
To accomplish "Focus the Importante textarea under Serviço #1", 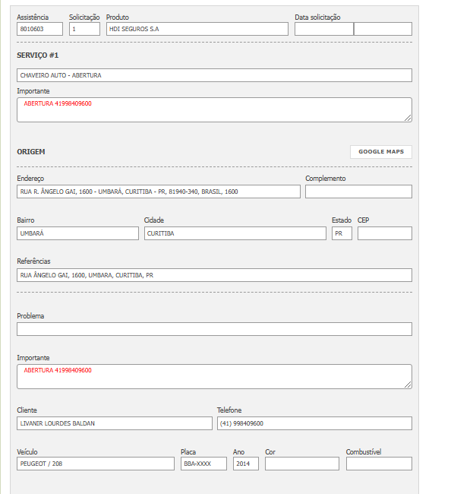I will [x=214, y=109].
